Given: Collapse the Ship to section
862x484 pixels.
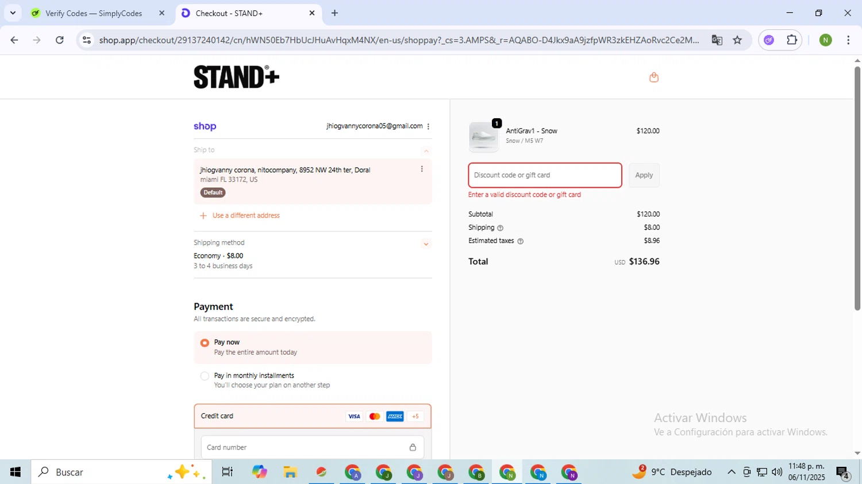Looking at the screenshot, I should point(426,151).
